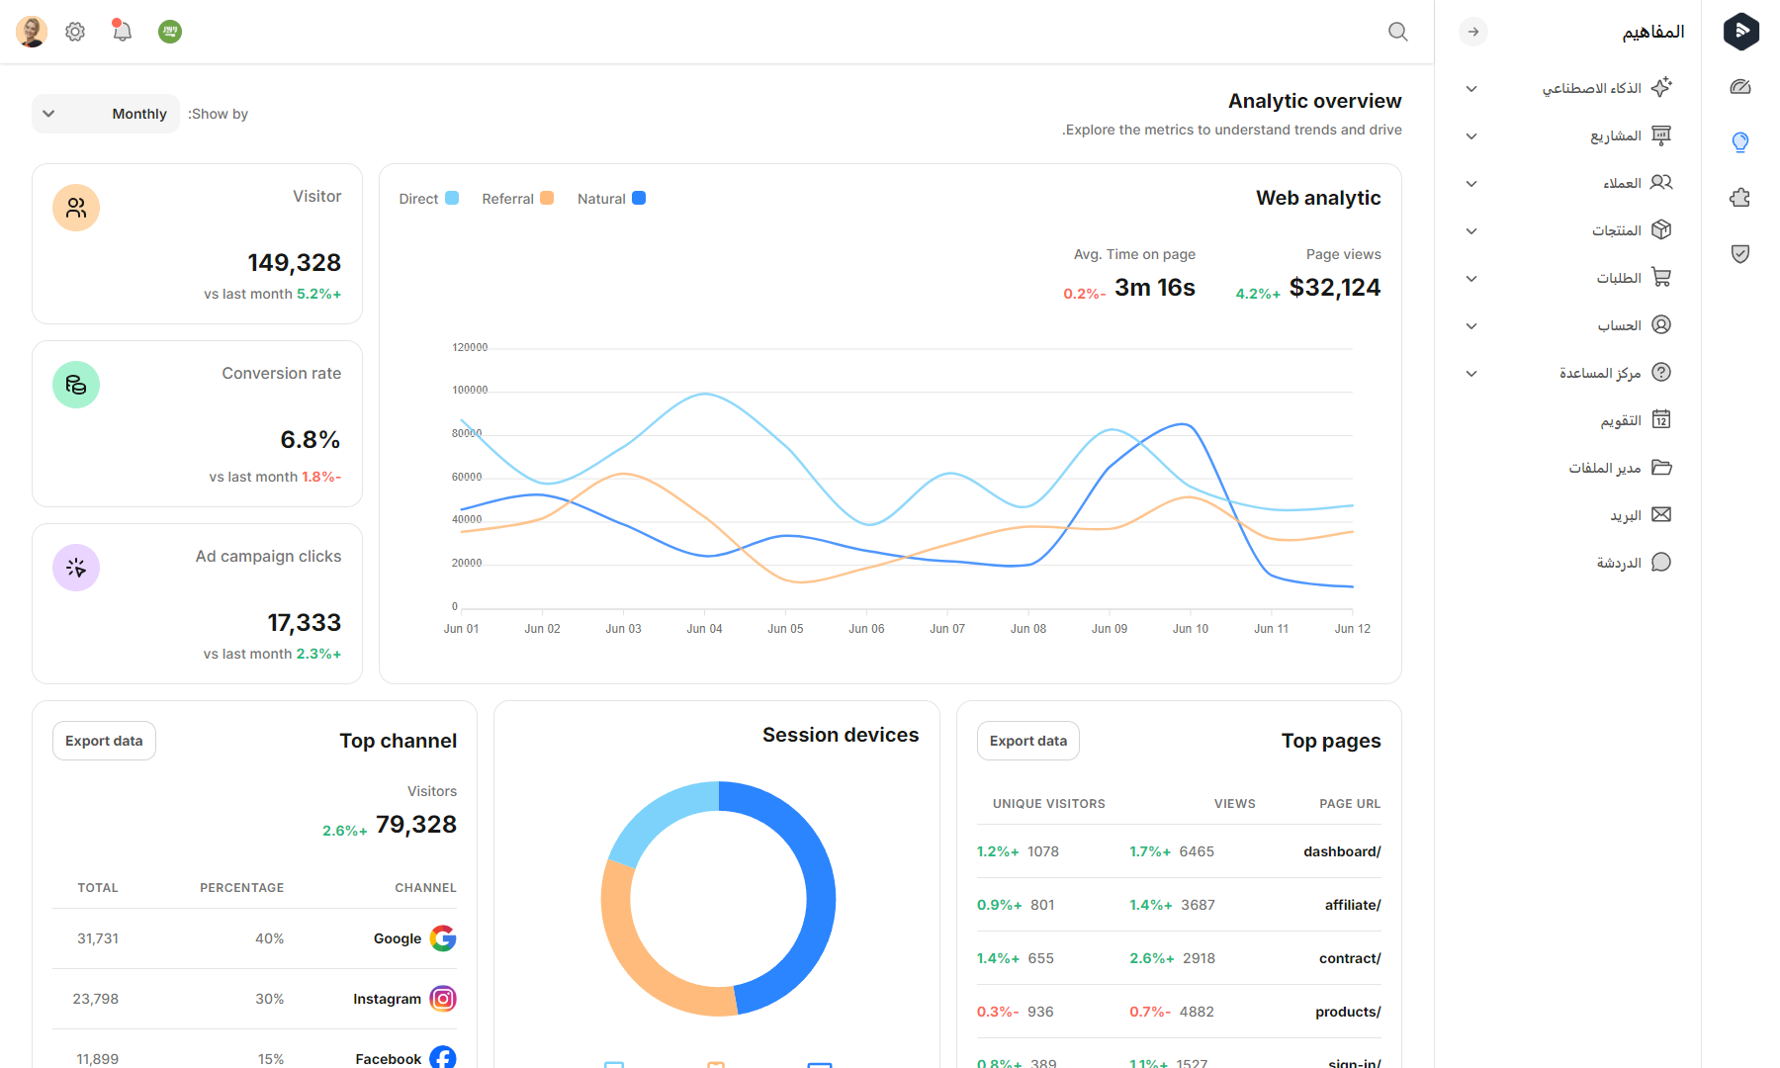This screenshot has height=1068, width=1780.
Task: Open the plugins puzzle-piece icon
Action: click(x=1740, y=198)
